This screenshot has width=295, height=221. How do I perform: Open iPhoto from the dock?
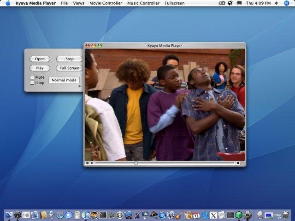[x=94, y=215]
